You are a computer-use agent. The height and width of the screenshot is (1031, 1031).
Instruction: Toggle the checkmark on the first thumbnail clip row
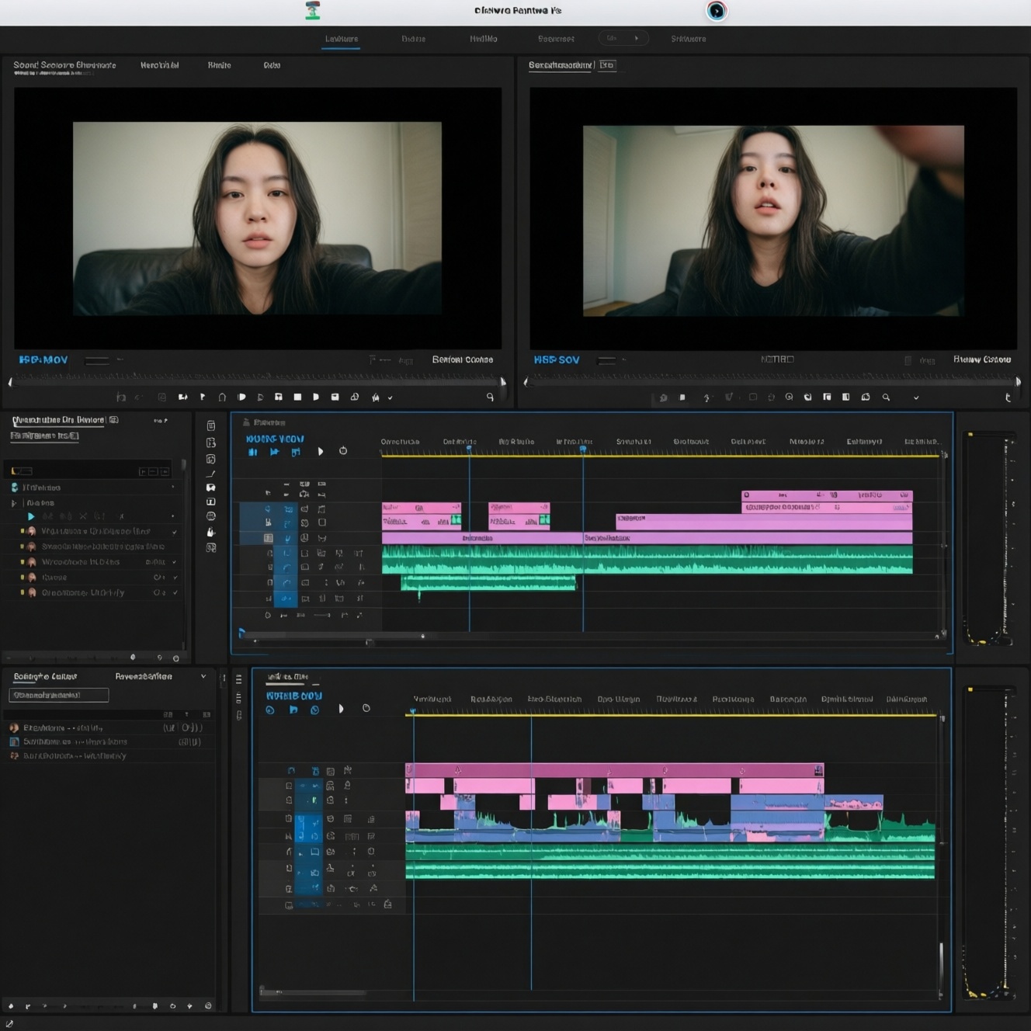[175, 532]
